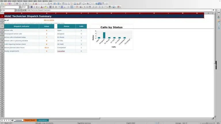This screenshot has width=221, height=124.
Task: Open the font size dropdown
Action: pyautogui.click(x=28, y=7)
